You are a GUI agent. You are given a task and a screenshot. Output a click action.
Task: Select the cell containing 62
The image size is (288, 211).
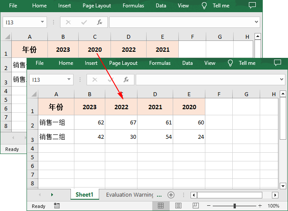click(x=90, y=123)
